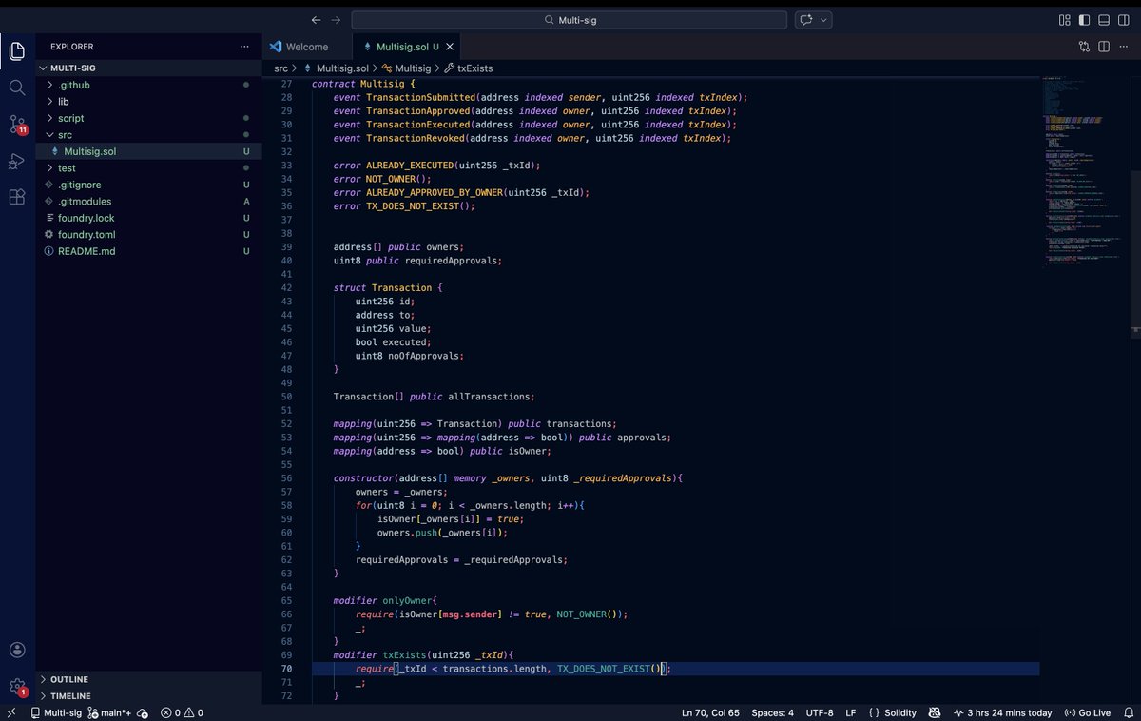This screenshot has width=1141, height=721.
Task: Click UTF-8 encoding in status bar
Action: click(820, 712)
